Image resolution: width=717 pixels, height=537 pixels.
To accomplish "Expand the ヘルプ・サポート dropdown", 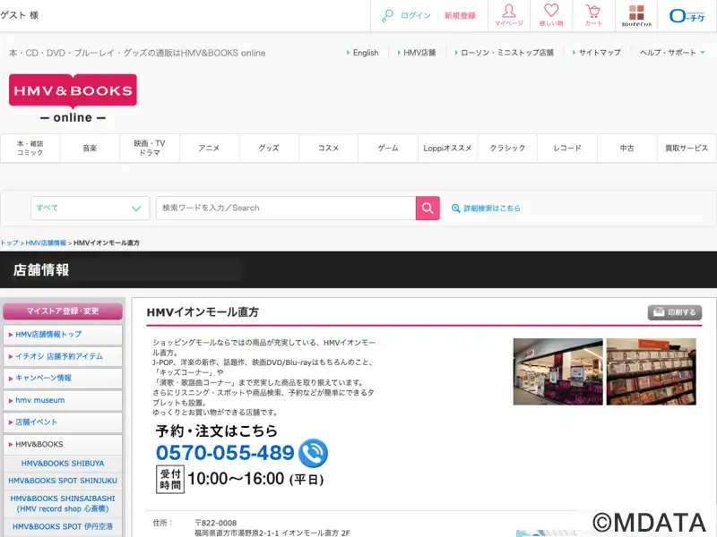I will 672,53.
